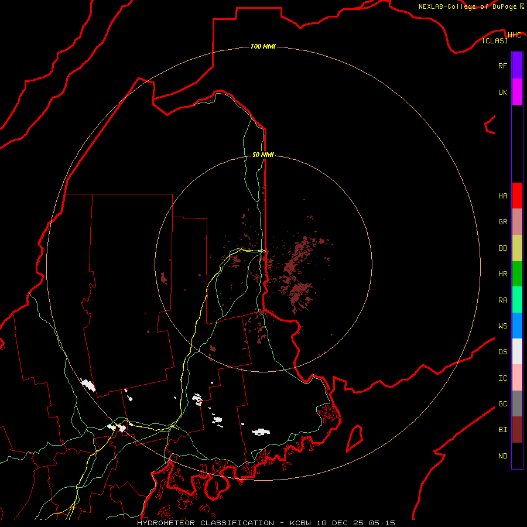Image resolution: width=527 pixels, height=527 pixels.
Task: Click the IC legend label
Action: point(502,378)
